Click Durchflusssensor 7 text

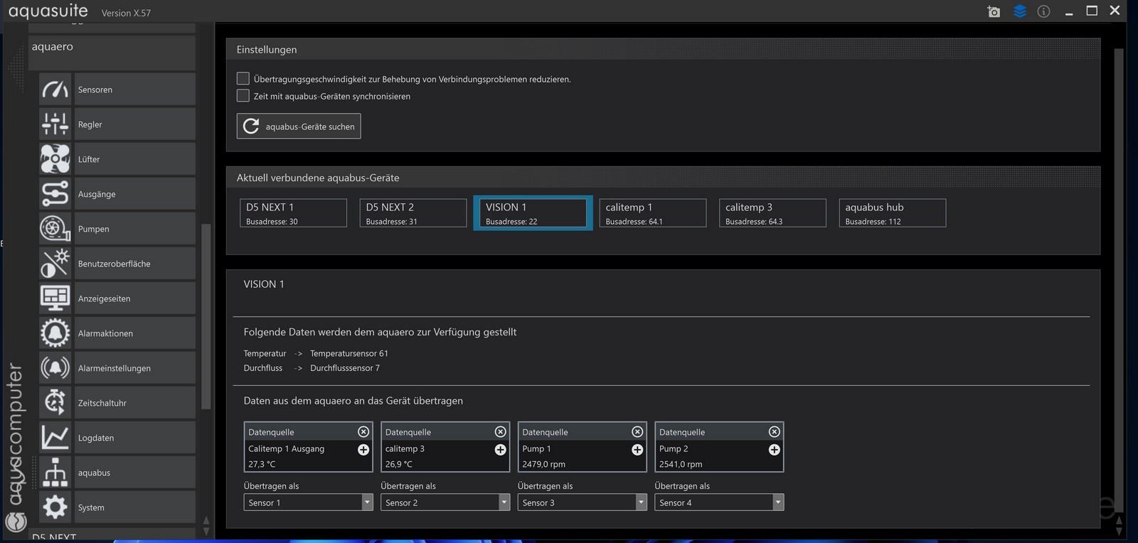[x=345, y=368]
